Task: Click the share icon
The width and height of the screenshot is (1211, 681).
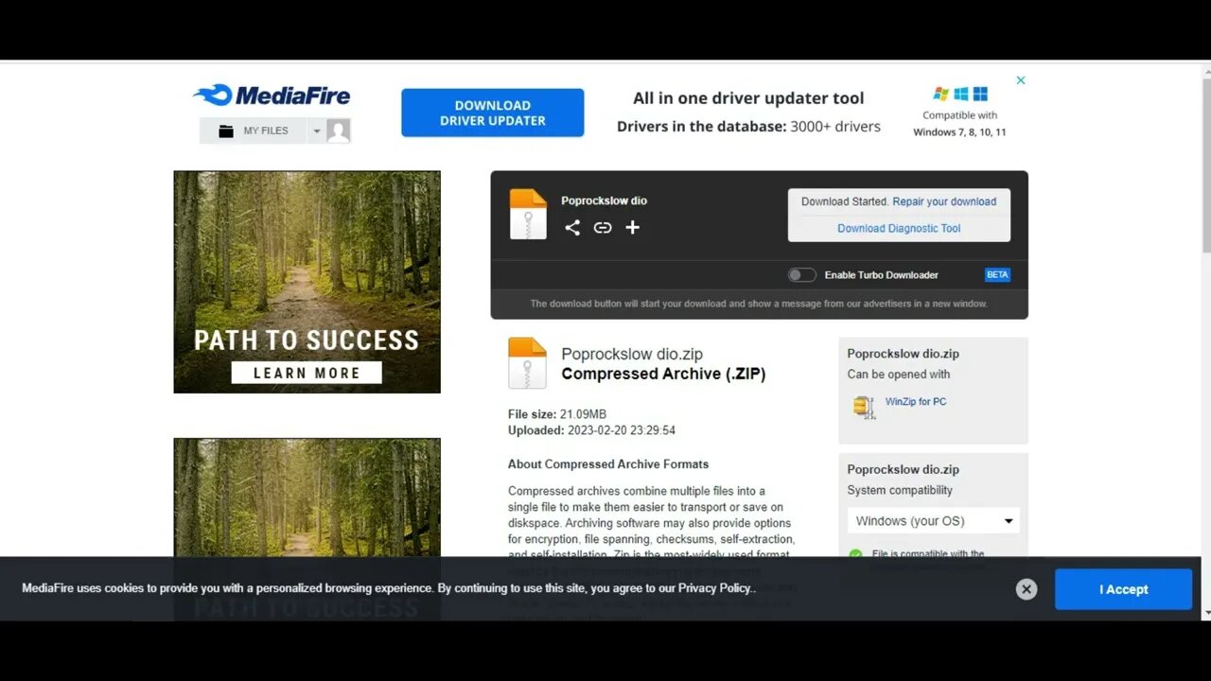Action: (x=572, y=227)
